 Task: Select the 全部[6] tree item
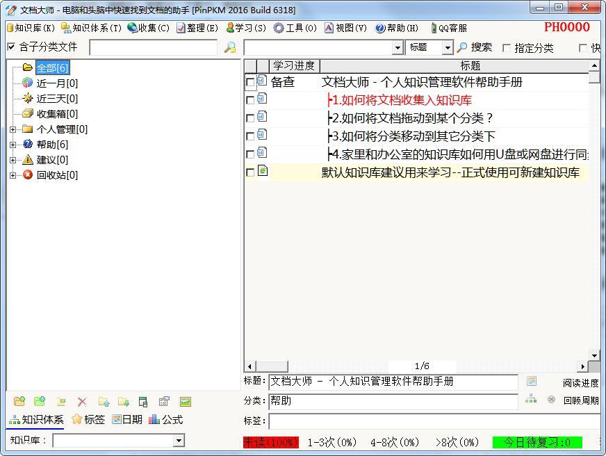[53, 68]
